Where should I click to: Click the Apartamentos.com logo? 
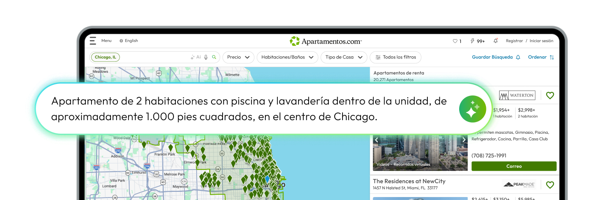326,41
